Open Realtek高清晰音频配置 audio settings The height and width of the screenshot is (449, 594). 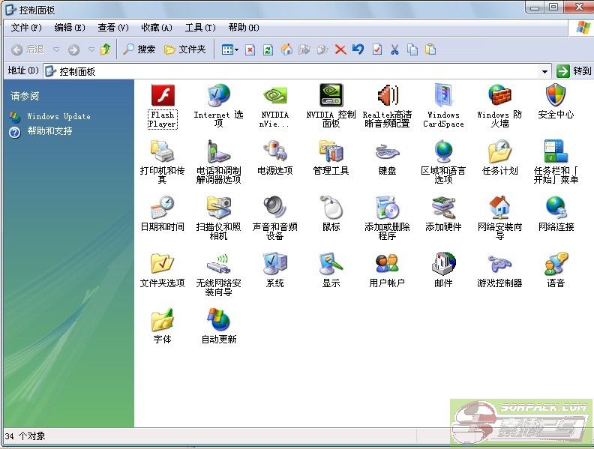point(387,97)
